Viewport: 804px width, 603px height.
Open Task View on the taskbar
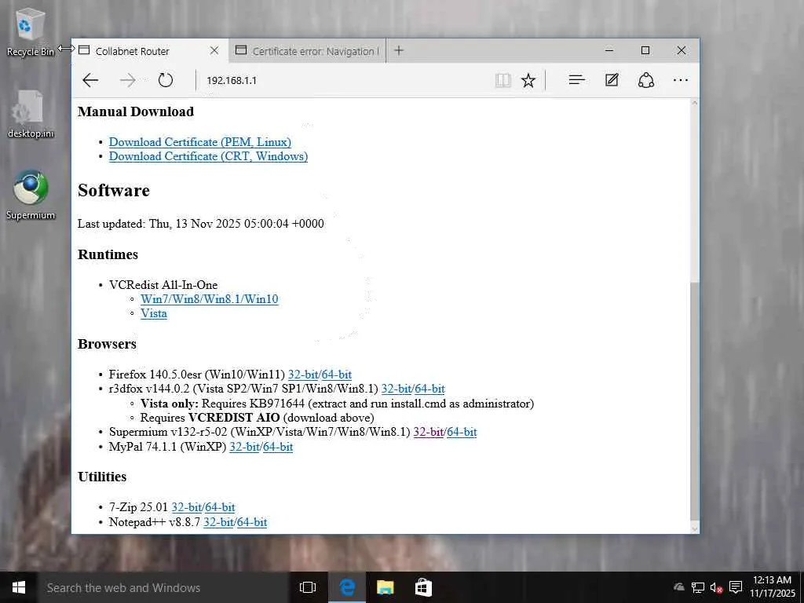point(308,587)
